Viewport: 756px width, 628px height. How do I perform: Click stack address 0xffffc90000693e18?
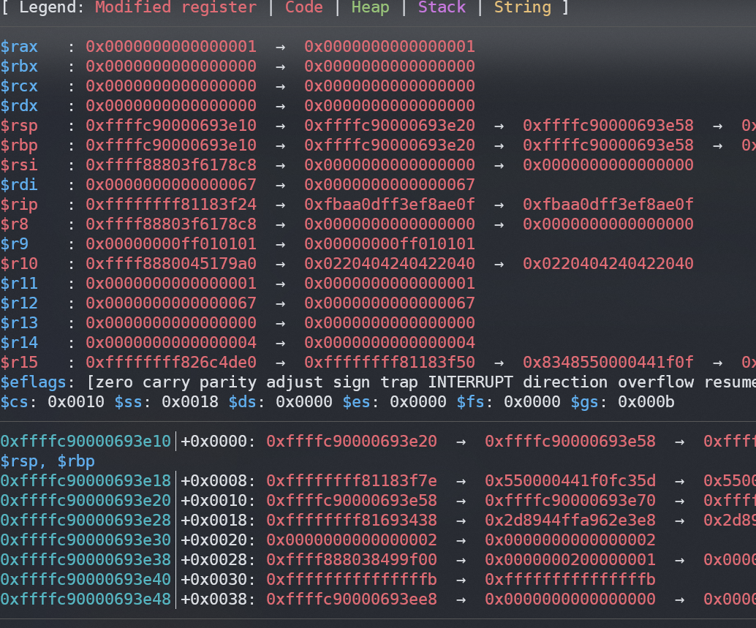click(x=86, y=481)
